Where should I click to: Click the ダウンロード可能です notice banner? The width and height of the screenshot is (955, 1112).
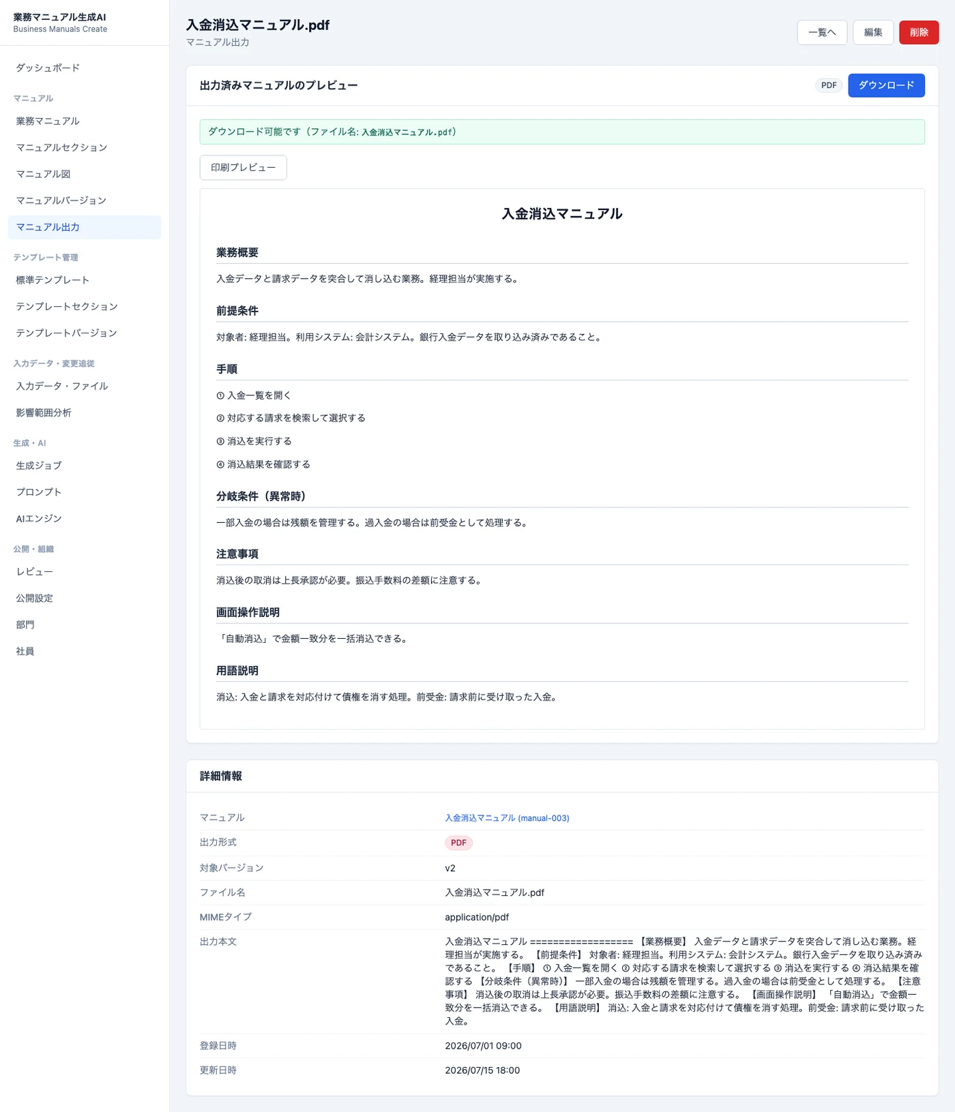[x=562, y=132]
